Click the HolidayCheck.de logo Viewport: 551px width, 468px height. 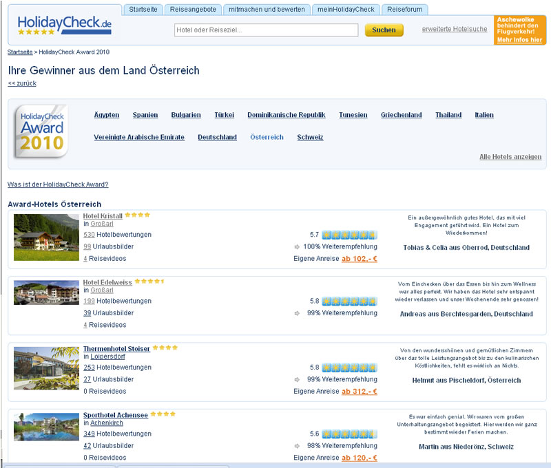click(x=64, y=25)
